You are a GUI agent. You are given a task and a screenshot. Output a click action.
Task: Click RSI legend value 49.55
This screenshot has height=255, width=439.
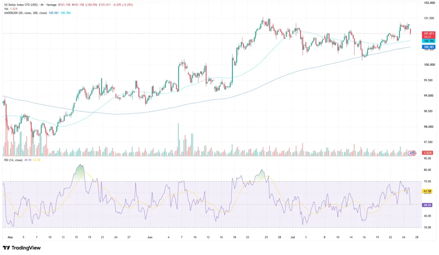28,160
